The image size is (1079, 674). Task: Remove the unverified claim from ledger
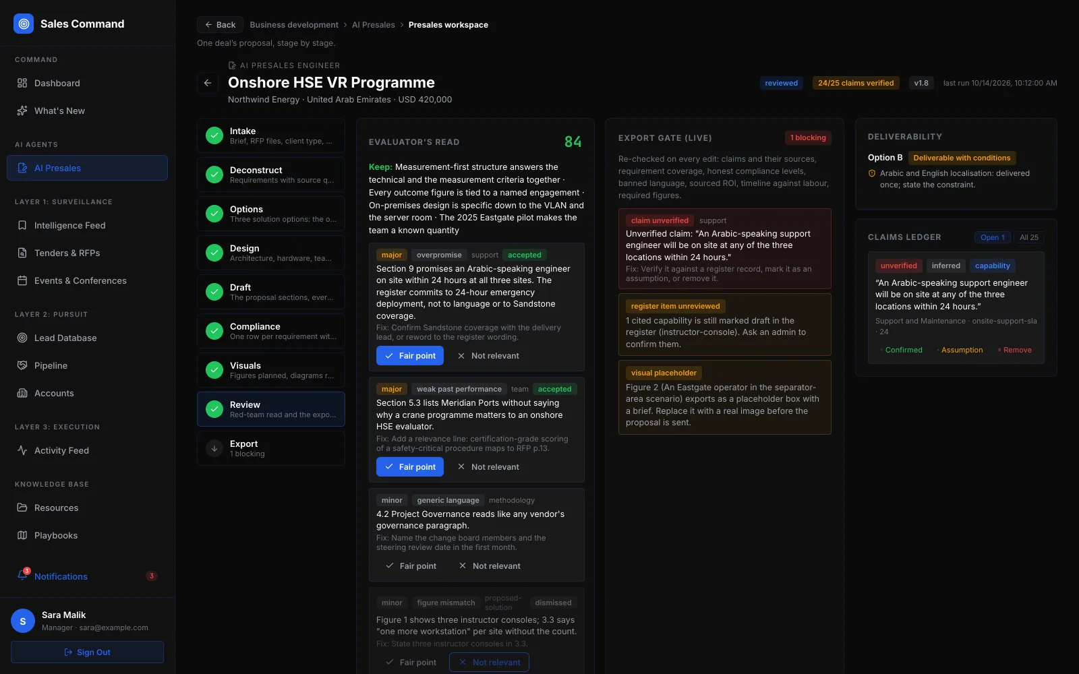click(x=1015, y=350)
